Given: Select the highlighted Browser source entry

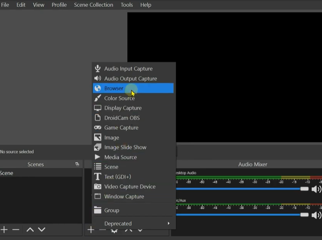Looking at the screenshot, I should point(133,88).
